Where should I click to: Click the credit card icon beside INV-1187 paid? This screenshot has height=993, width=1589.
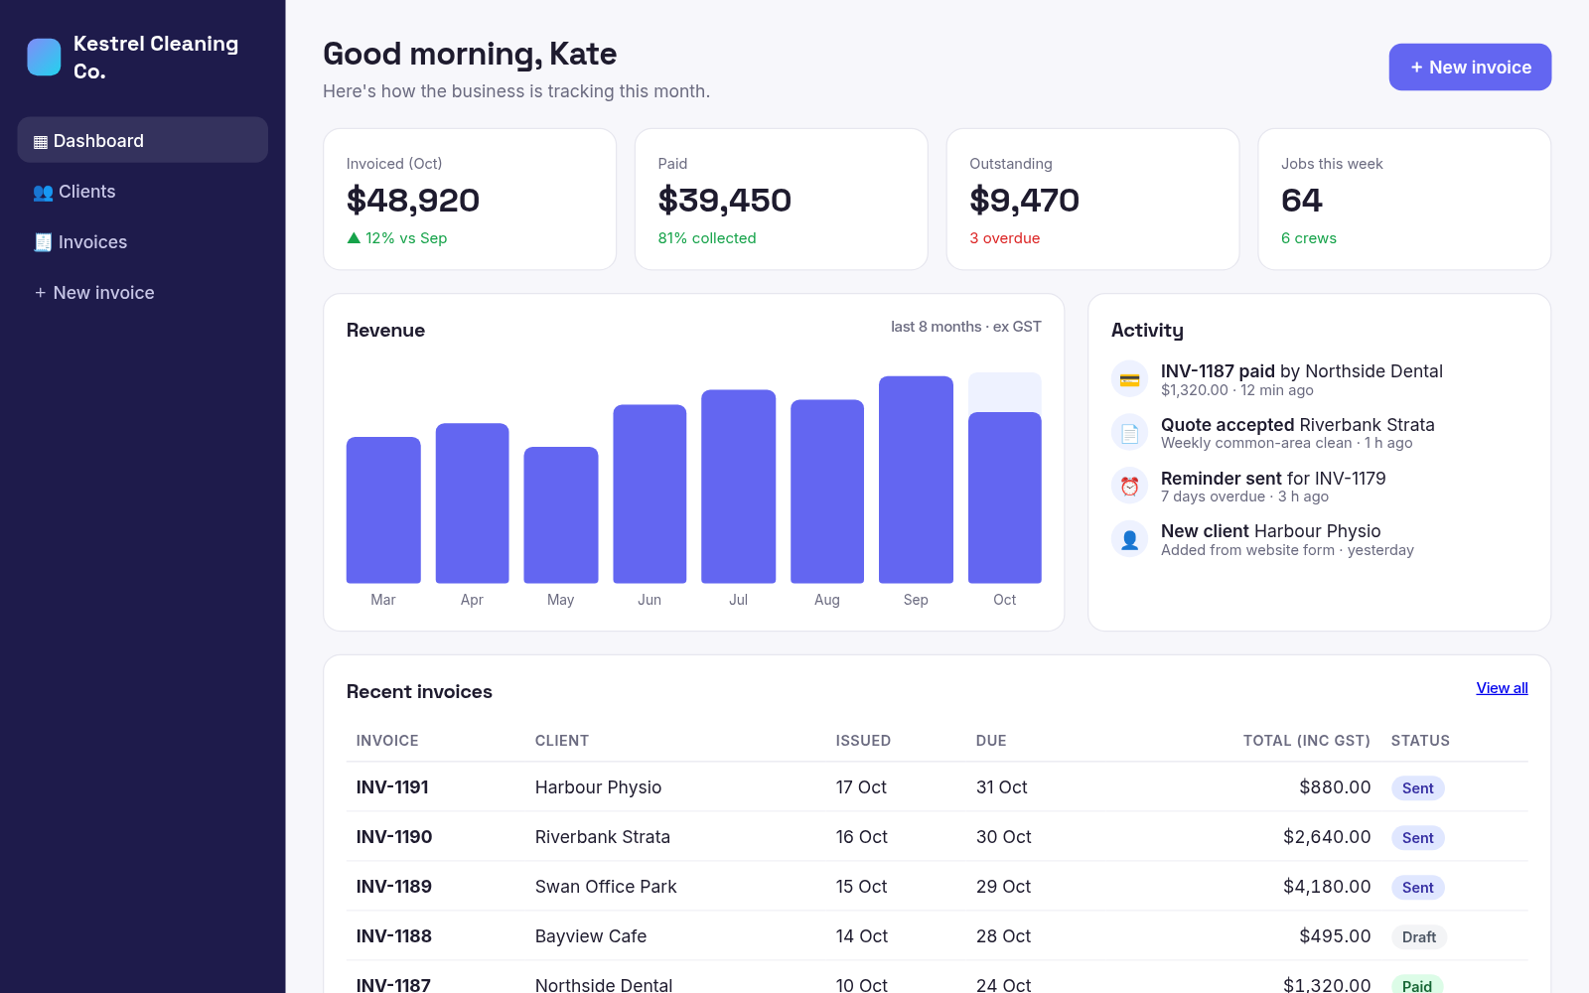[1129, 380]
